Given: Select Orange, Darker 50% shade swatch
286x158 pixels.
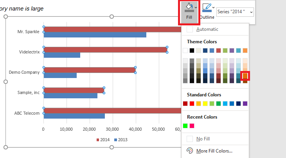Looking at the screenshot, I should coord(245,81).
